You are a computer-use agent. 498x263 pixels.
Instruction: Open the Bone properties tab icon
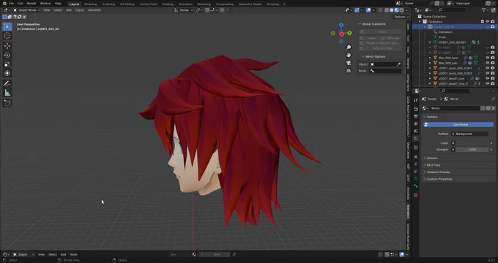(x=416, y=186)
